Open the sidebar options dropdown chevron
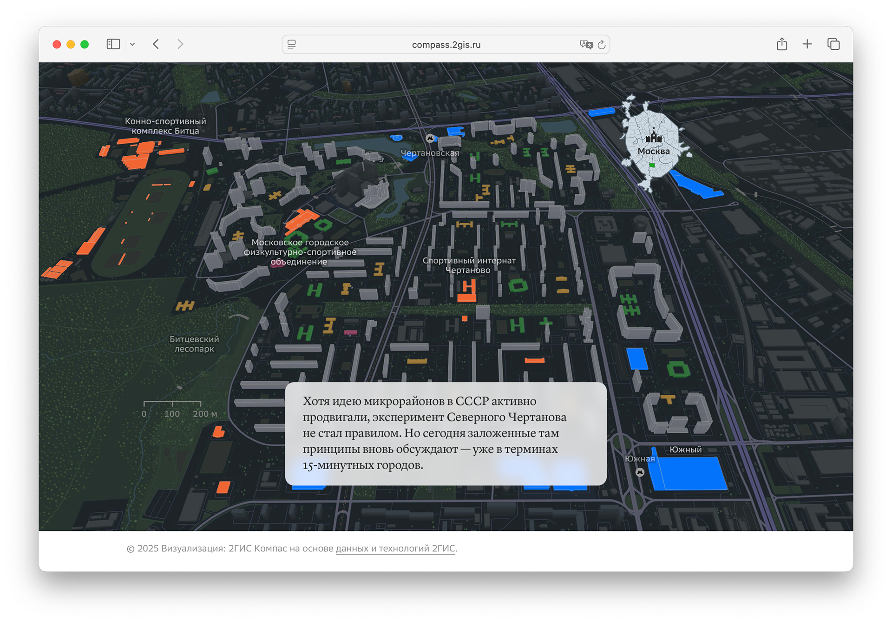The width and height of the screenshot is (892, 623). click(x=132, y=45)
